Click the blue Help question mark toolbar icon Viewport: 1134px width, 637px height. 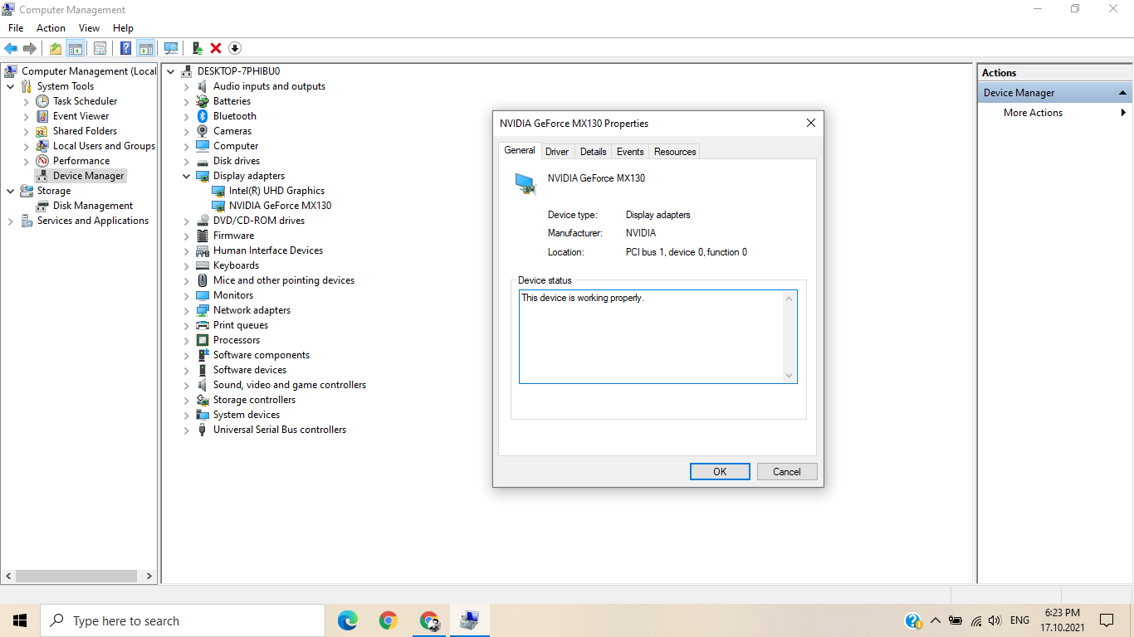[126, 48]
